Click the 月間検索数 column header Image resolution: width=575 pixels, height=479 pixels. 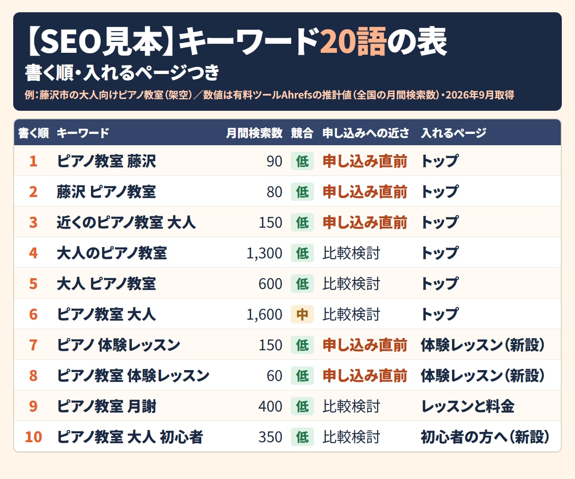[x=254, y=133]
